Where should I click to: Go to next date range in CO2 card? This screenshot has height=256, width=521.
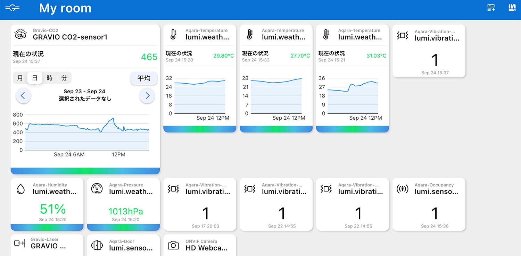[x=147, y=95]
